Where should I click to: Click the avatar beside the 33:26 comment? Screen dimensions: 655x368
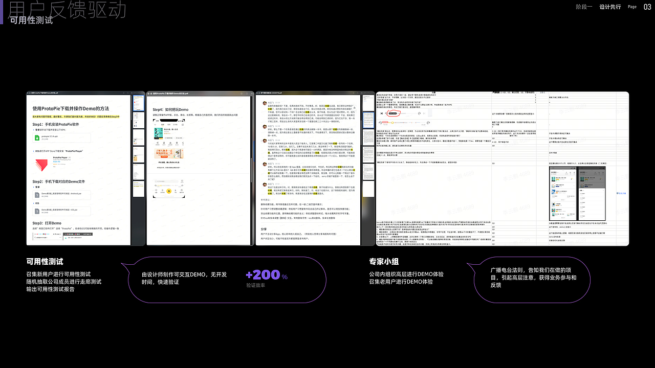(265, 103)
